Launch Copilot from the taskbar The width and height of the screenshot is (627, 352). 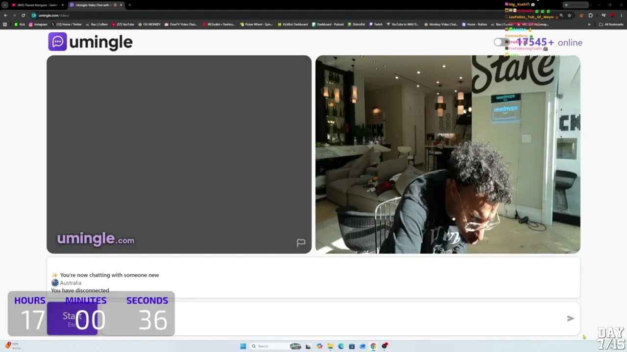(x=319, y=346)
